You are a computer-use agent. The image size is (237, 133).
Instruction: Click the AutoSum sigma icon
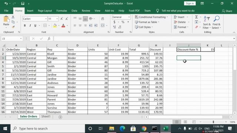coord(197,17)
